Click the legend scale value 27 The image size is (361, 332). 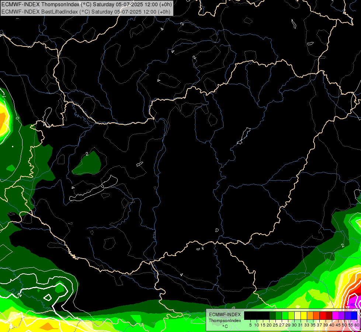pos(282,325)
